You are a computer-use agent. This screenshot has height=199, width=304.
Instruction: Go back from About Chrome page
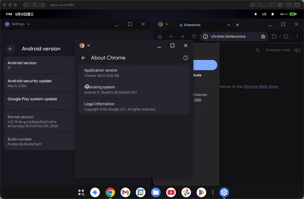point(83,58)
